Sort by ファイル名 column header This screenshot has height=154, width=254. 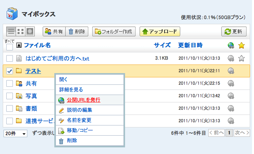tap(37, 45)
